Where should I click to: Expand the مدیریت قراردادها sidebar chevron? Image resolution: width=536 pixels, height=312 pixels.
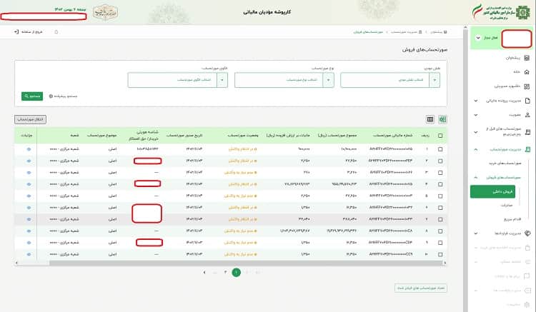[476, 233]
